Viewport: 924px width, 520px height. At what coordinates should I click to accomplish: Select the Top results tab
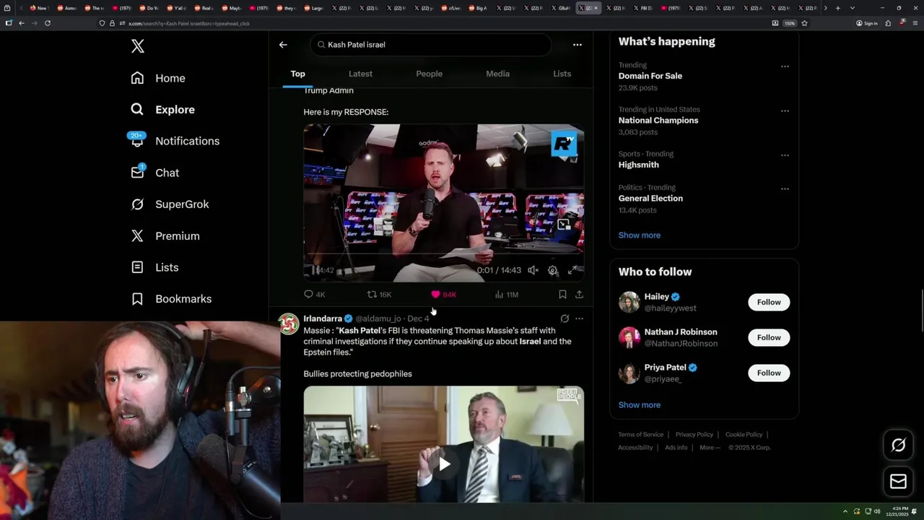tap(297, 74)
